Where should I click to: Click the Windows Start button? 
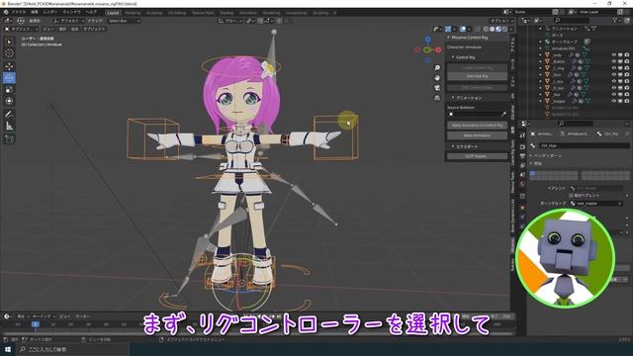pos(8,349)
